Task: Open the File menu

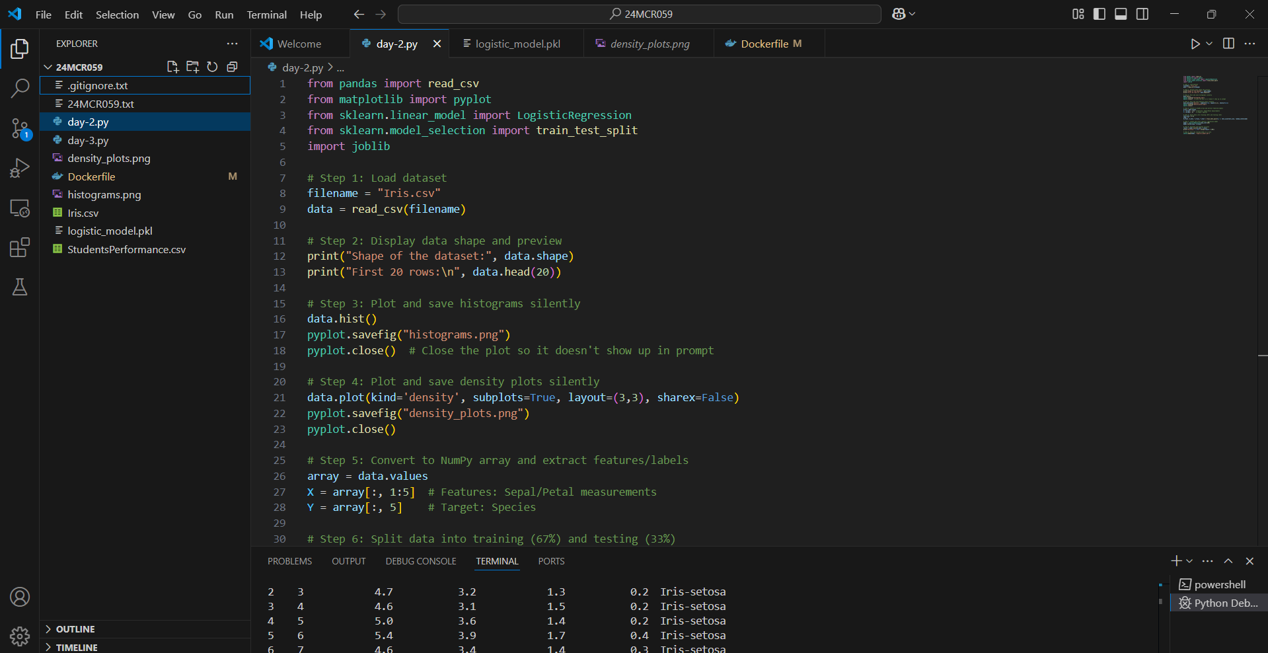Action: click(x=44, y=15)
